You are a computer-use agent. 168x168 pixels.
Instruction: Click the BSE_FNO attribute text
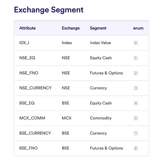pos(29,148)
